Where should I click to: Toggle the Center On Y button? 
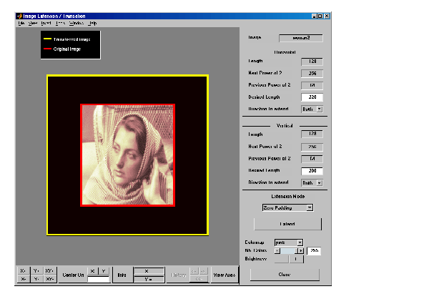point(104,271)
